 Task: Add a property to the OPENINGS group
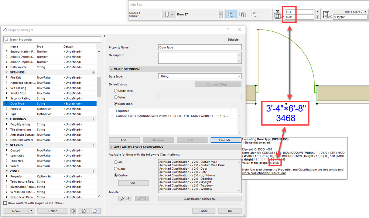(x=93, y=72)
